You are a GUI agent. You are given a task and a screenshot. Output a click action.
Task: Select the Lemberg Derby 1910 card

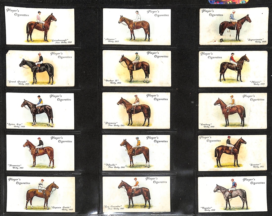pyautogui.click(x=233, y=111)
